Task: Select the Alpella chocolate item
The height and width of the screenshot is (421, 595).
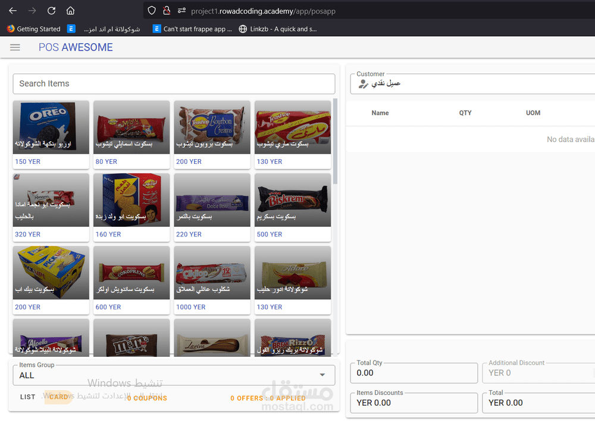Action: 51,338
